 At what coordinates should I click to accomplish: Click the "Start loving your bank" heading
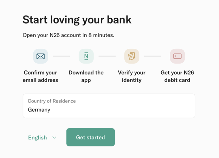pyautogui.click(x=77, y=20)
